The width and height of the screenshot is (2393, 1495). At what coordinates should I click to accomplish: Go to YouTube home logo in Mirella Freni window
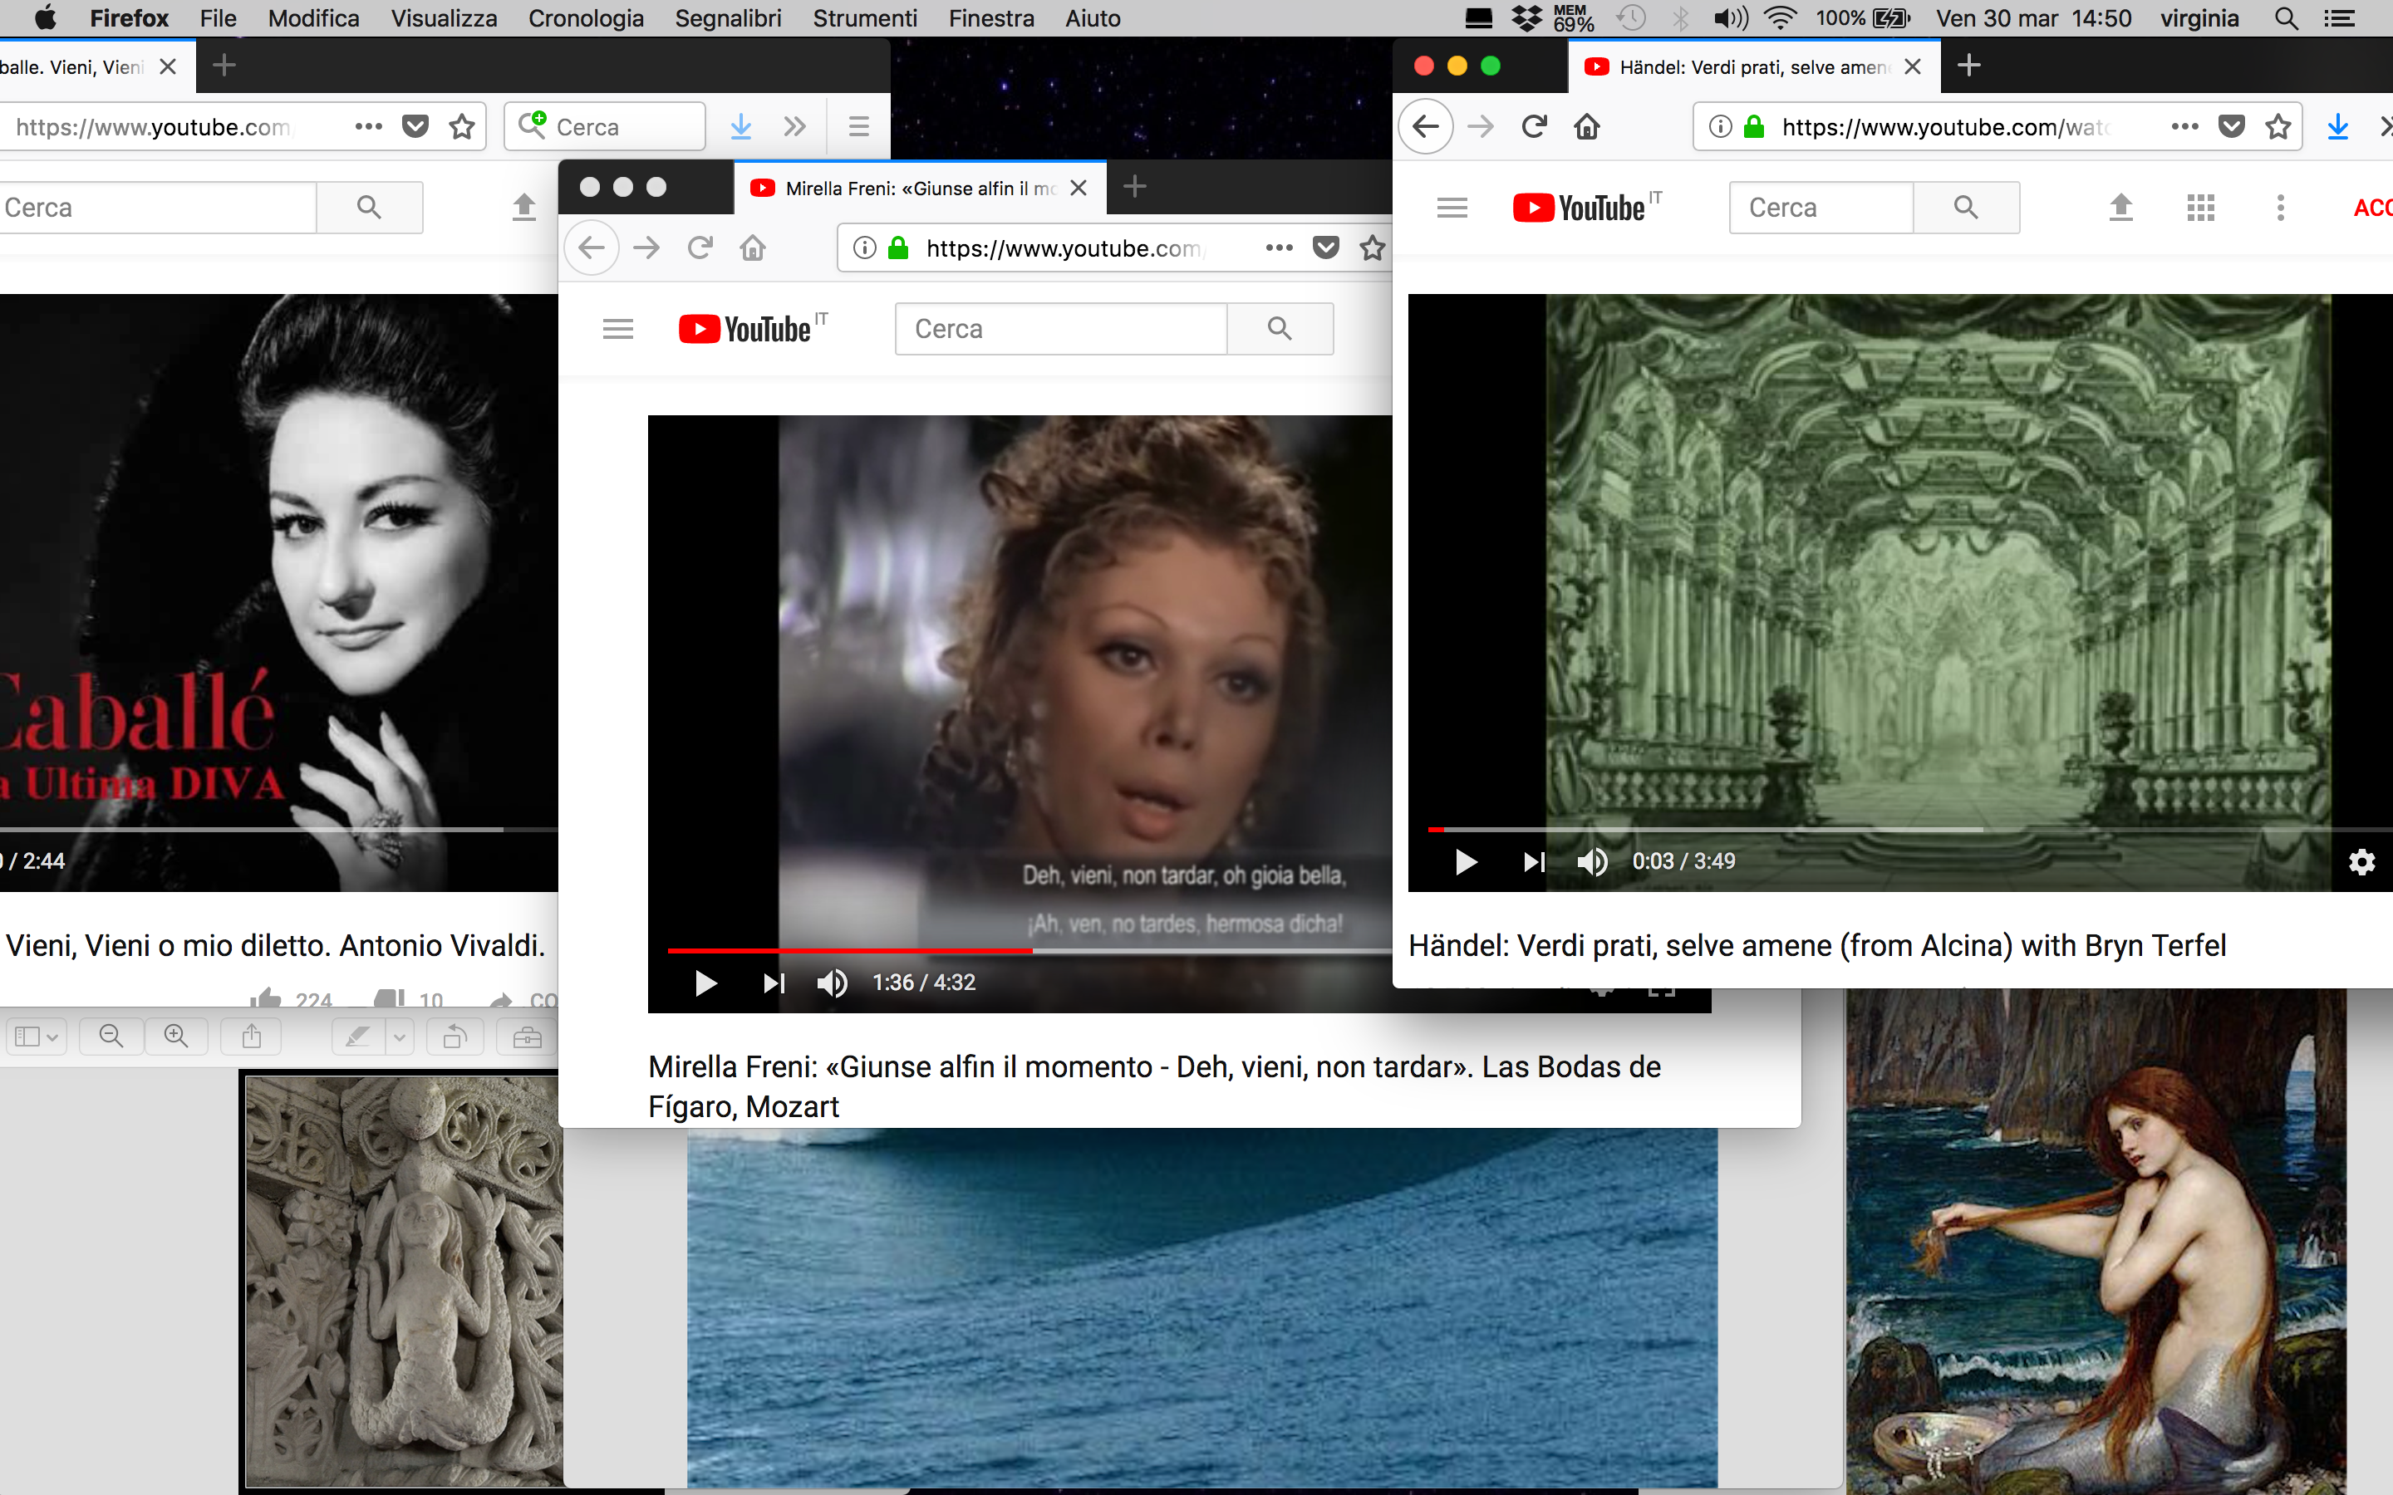745,329
